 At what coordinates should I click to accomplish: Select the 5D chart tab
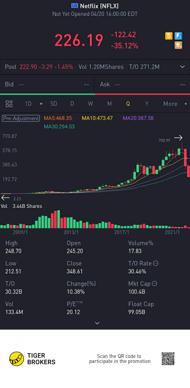54,104
